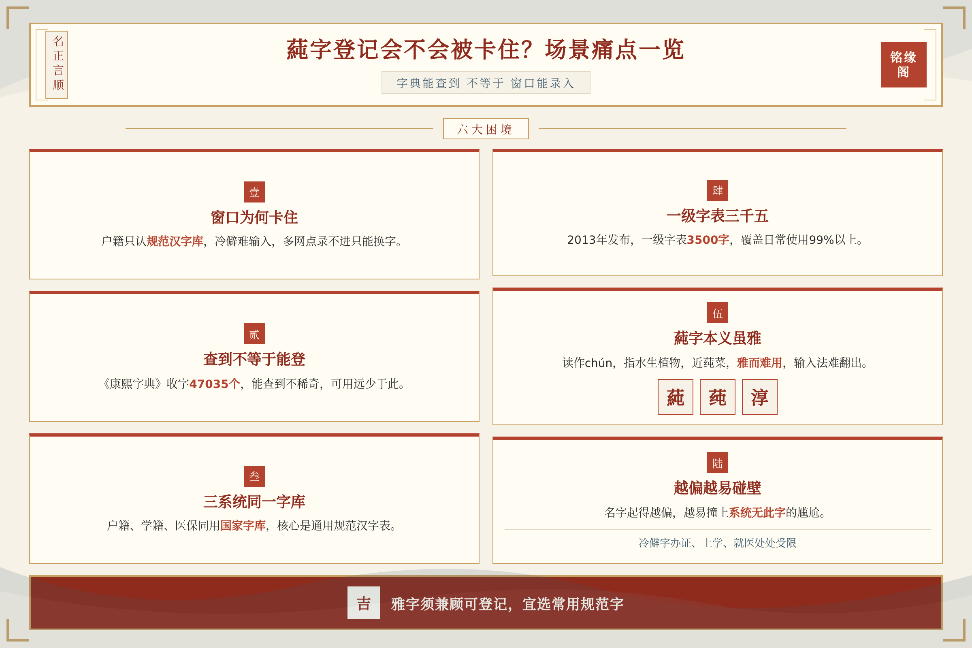Viewport: 972px width, 648px height.
Task: Click highlighted text 系统无此字
Action: [757, 512]
